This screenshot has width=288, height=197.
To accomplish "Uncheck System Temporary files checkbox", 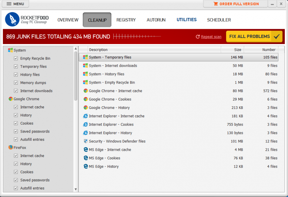I will [x=16, y=66].
